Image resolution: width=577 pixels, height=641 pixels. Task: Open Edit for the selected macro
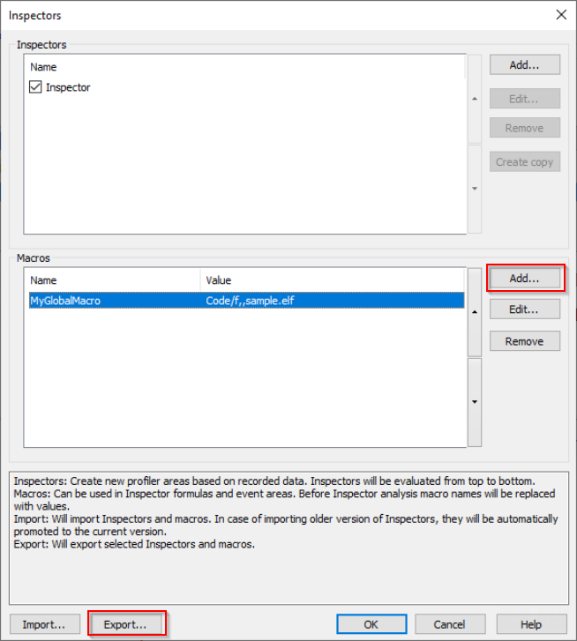click(524, 309)
